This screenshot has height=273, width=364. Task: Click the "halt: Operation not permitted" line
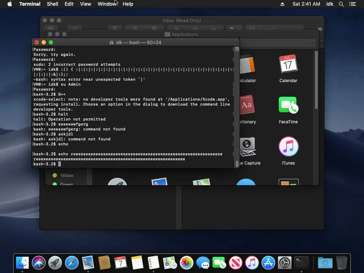[69, 119]
